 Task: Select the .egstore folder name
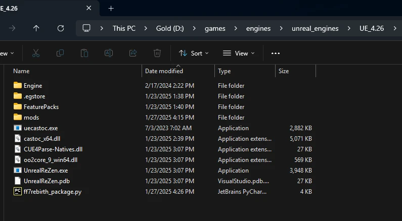(34, 96)
